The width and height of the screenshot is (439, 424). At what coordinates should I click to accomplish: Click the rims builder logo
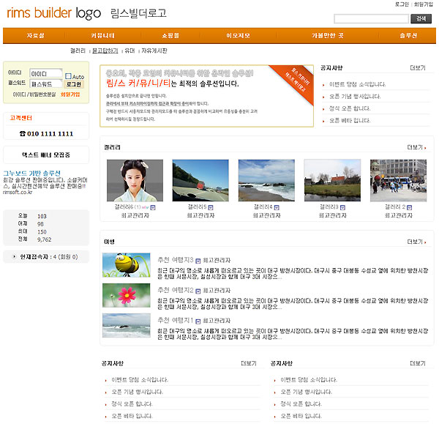(x=53, y=14)
